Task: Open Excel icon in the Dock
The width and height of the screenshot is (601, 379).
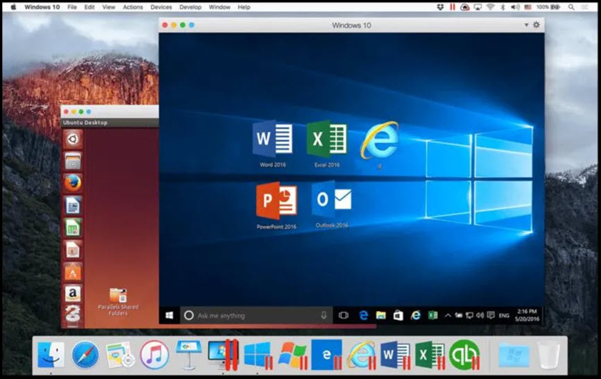Action: tap(430, 355)
